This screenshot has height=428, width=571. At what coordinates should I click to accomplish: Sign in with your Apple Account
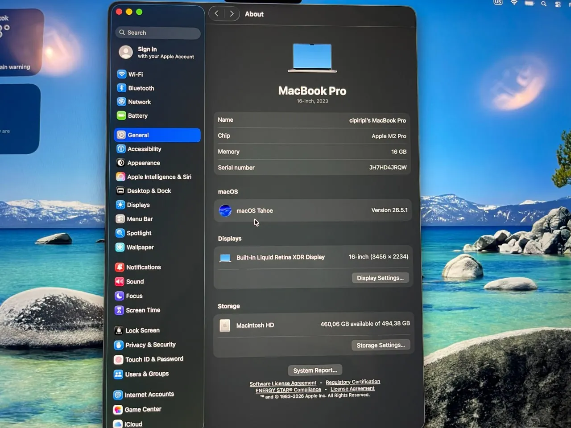tap(157, 53)
